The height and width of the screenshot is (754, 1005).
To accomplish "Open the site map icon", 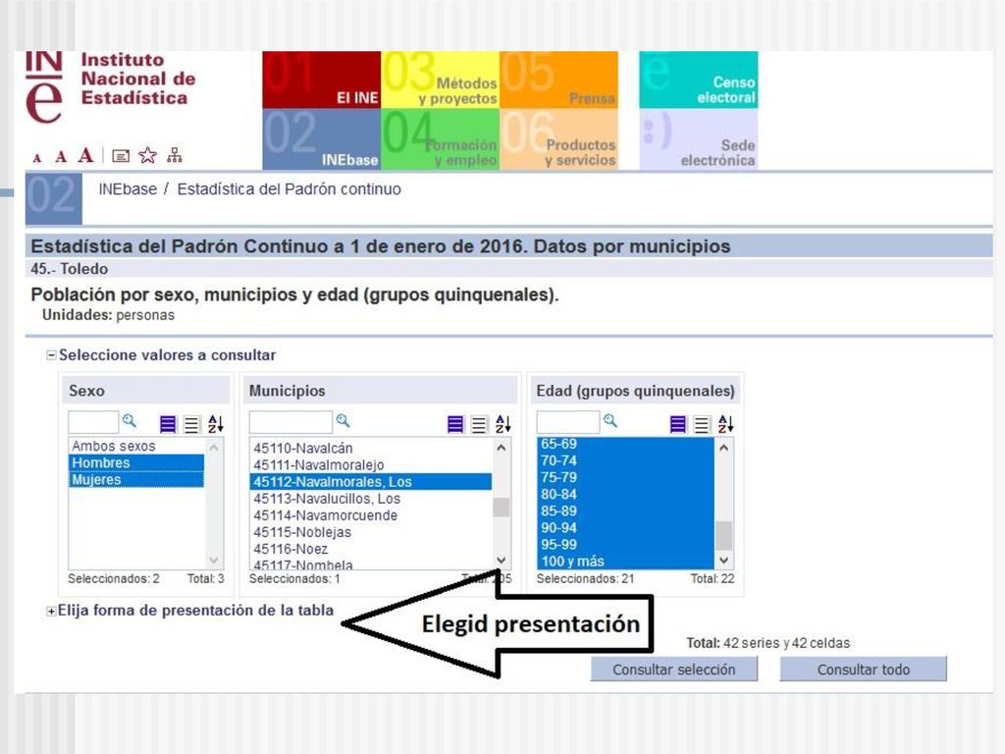I will [x=175, y=154].
